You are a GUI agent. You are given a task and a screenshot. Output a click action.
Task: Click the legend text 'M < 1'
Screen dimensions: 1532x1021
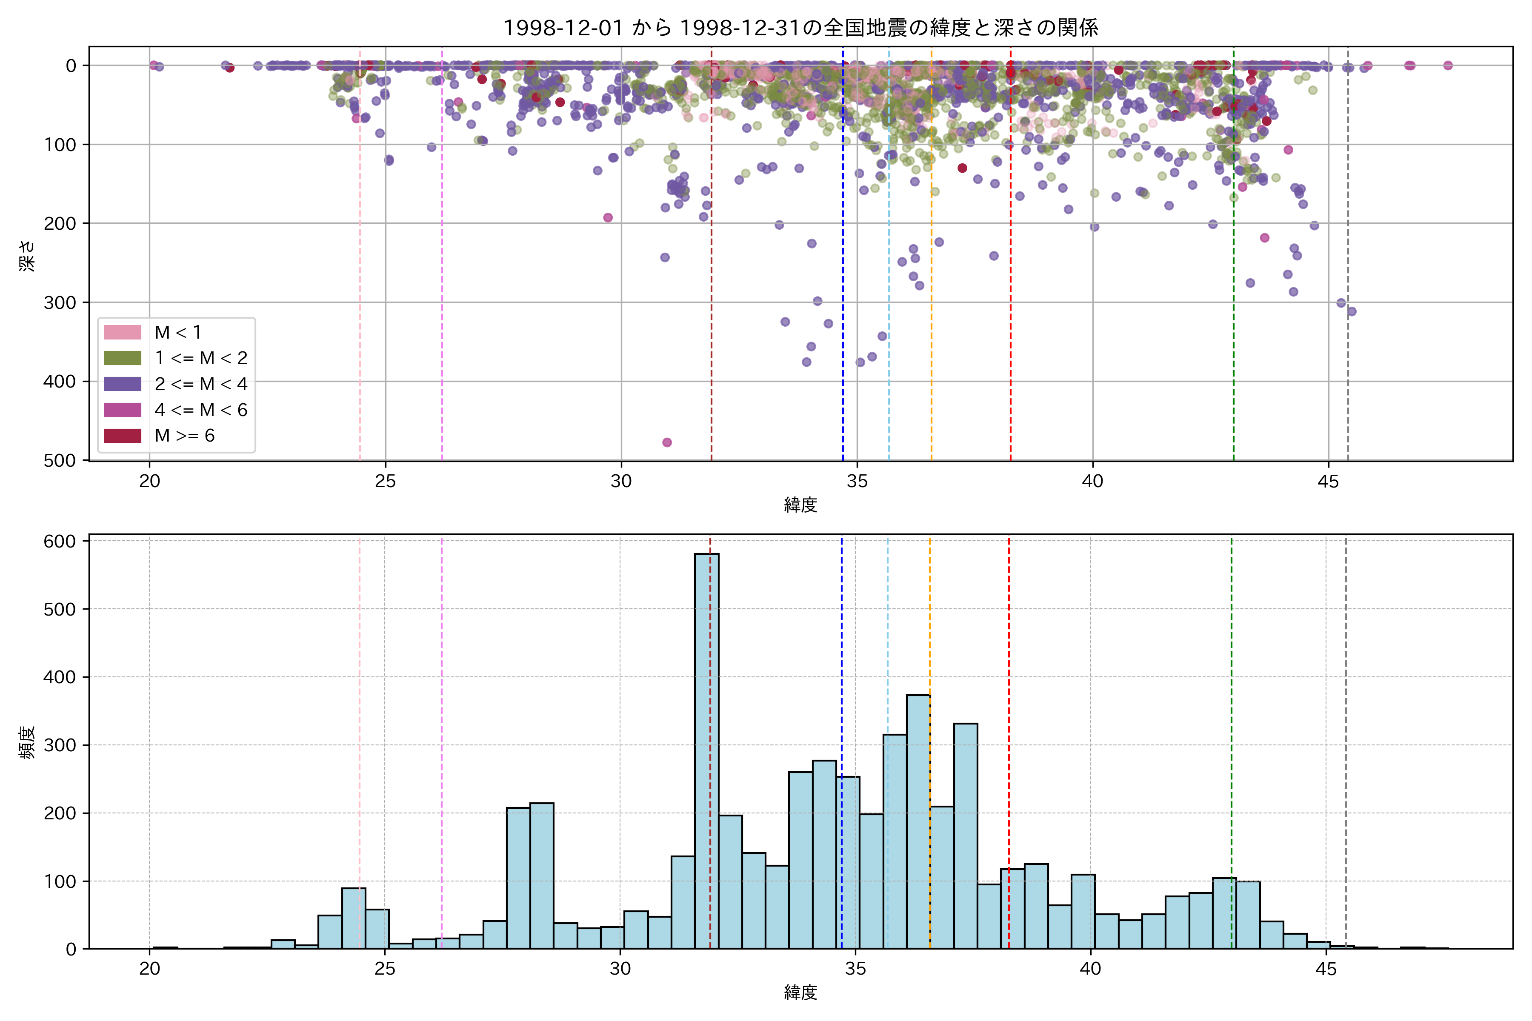point(178,332)
